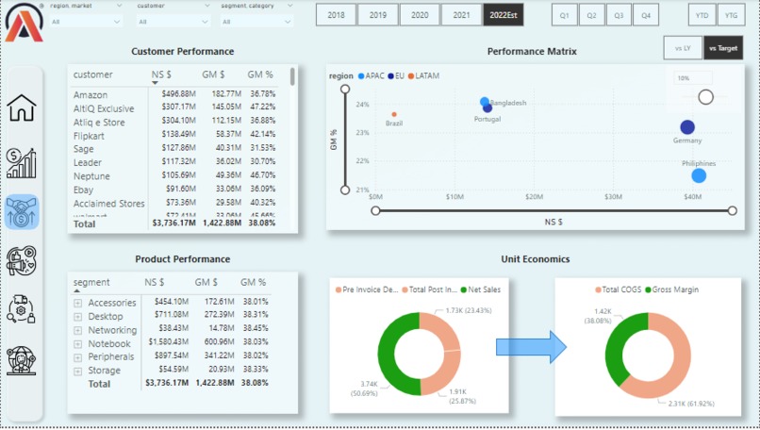The height and width of the screenshot is (430, 760).
Task: Click the Gross Margin legend marker
Action: click(648, 289)
